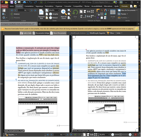Open the Arquivo menu
The image size is (141, 137).
point(4,6)
